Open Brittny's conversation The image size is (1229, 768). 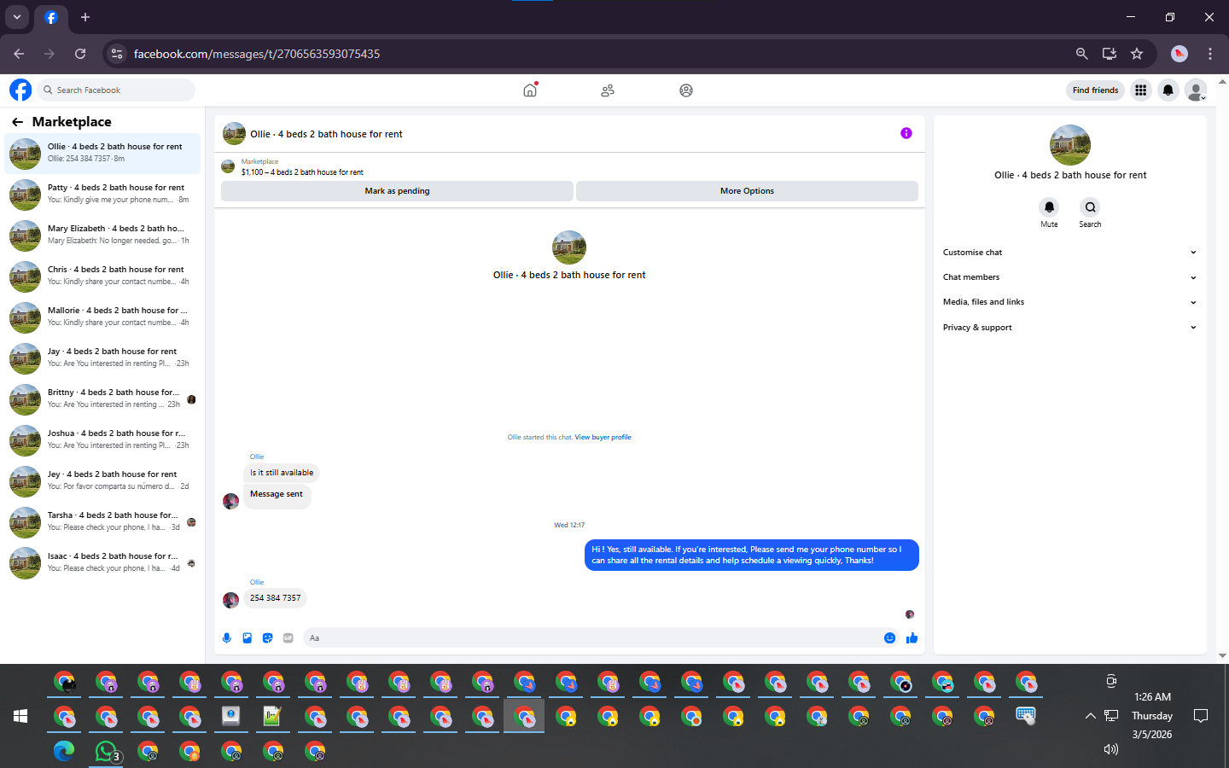102,399
